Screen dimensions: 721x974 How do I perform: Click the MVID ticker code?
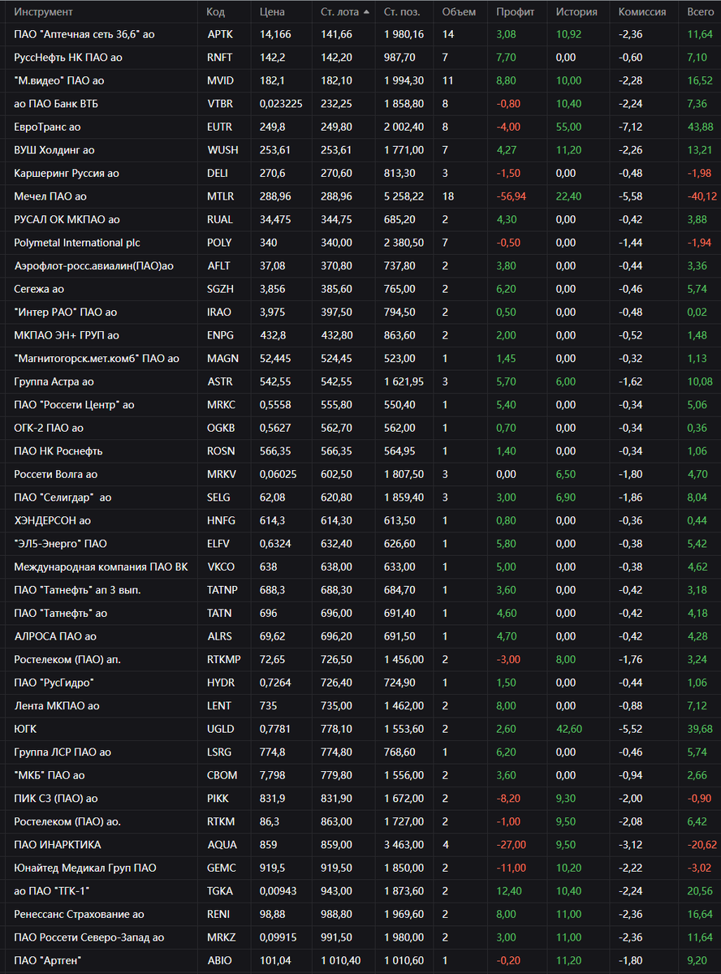pyautogui.click(x=219, y=81)
